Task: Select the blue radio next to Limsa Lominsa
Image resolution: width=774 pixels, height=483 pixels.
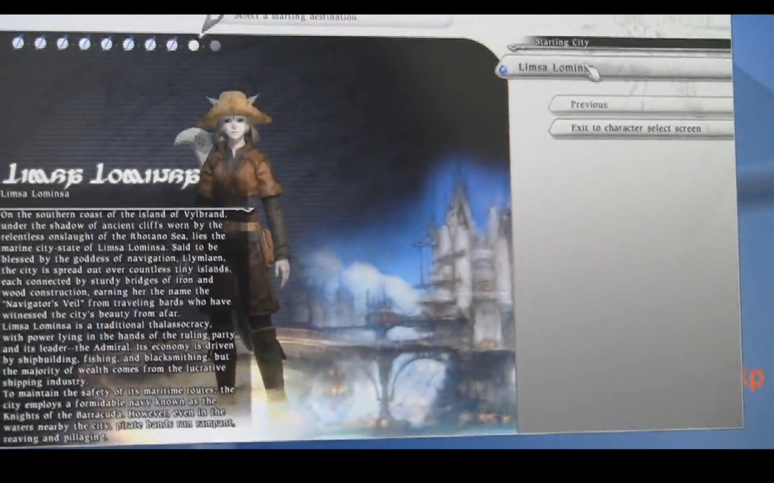Action: [x=503, y=70]
